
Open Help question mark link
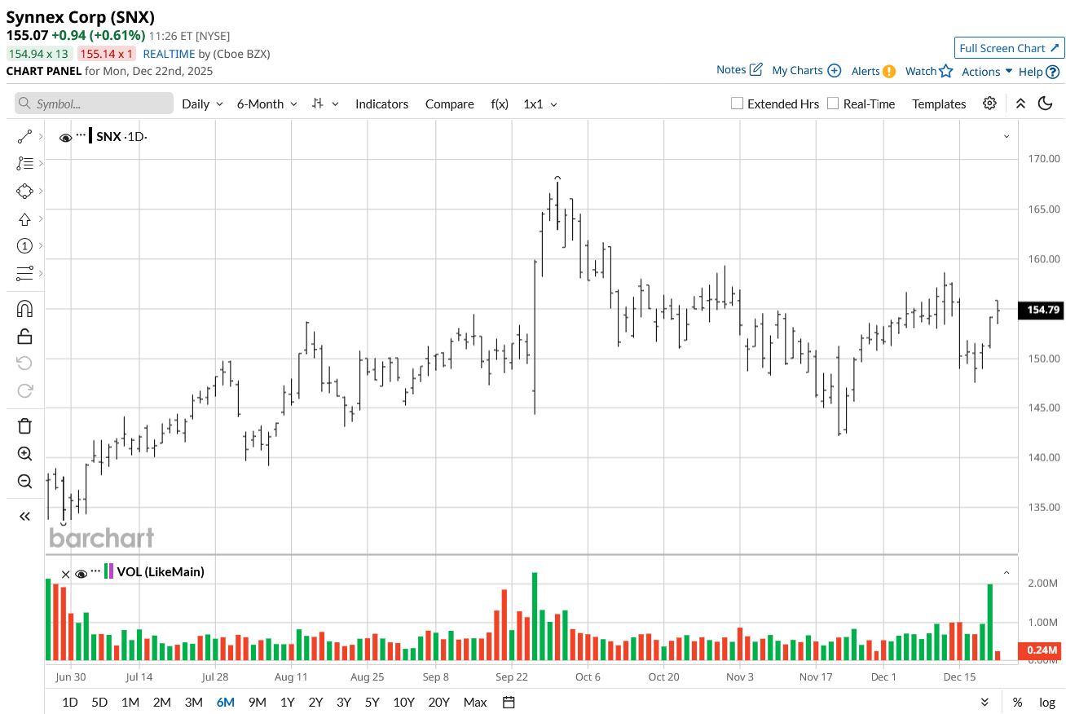1039,72
